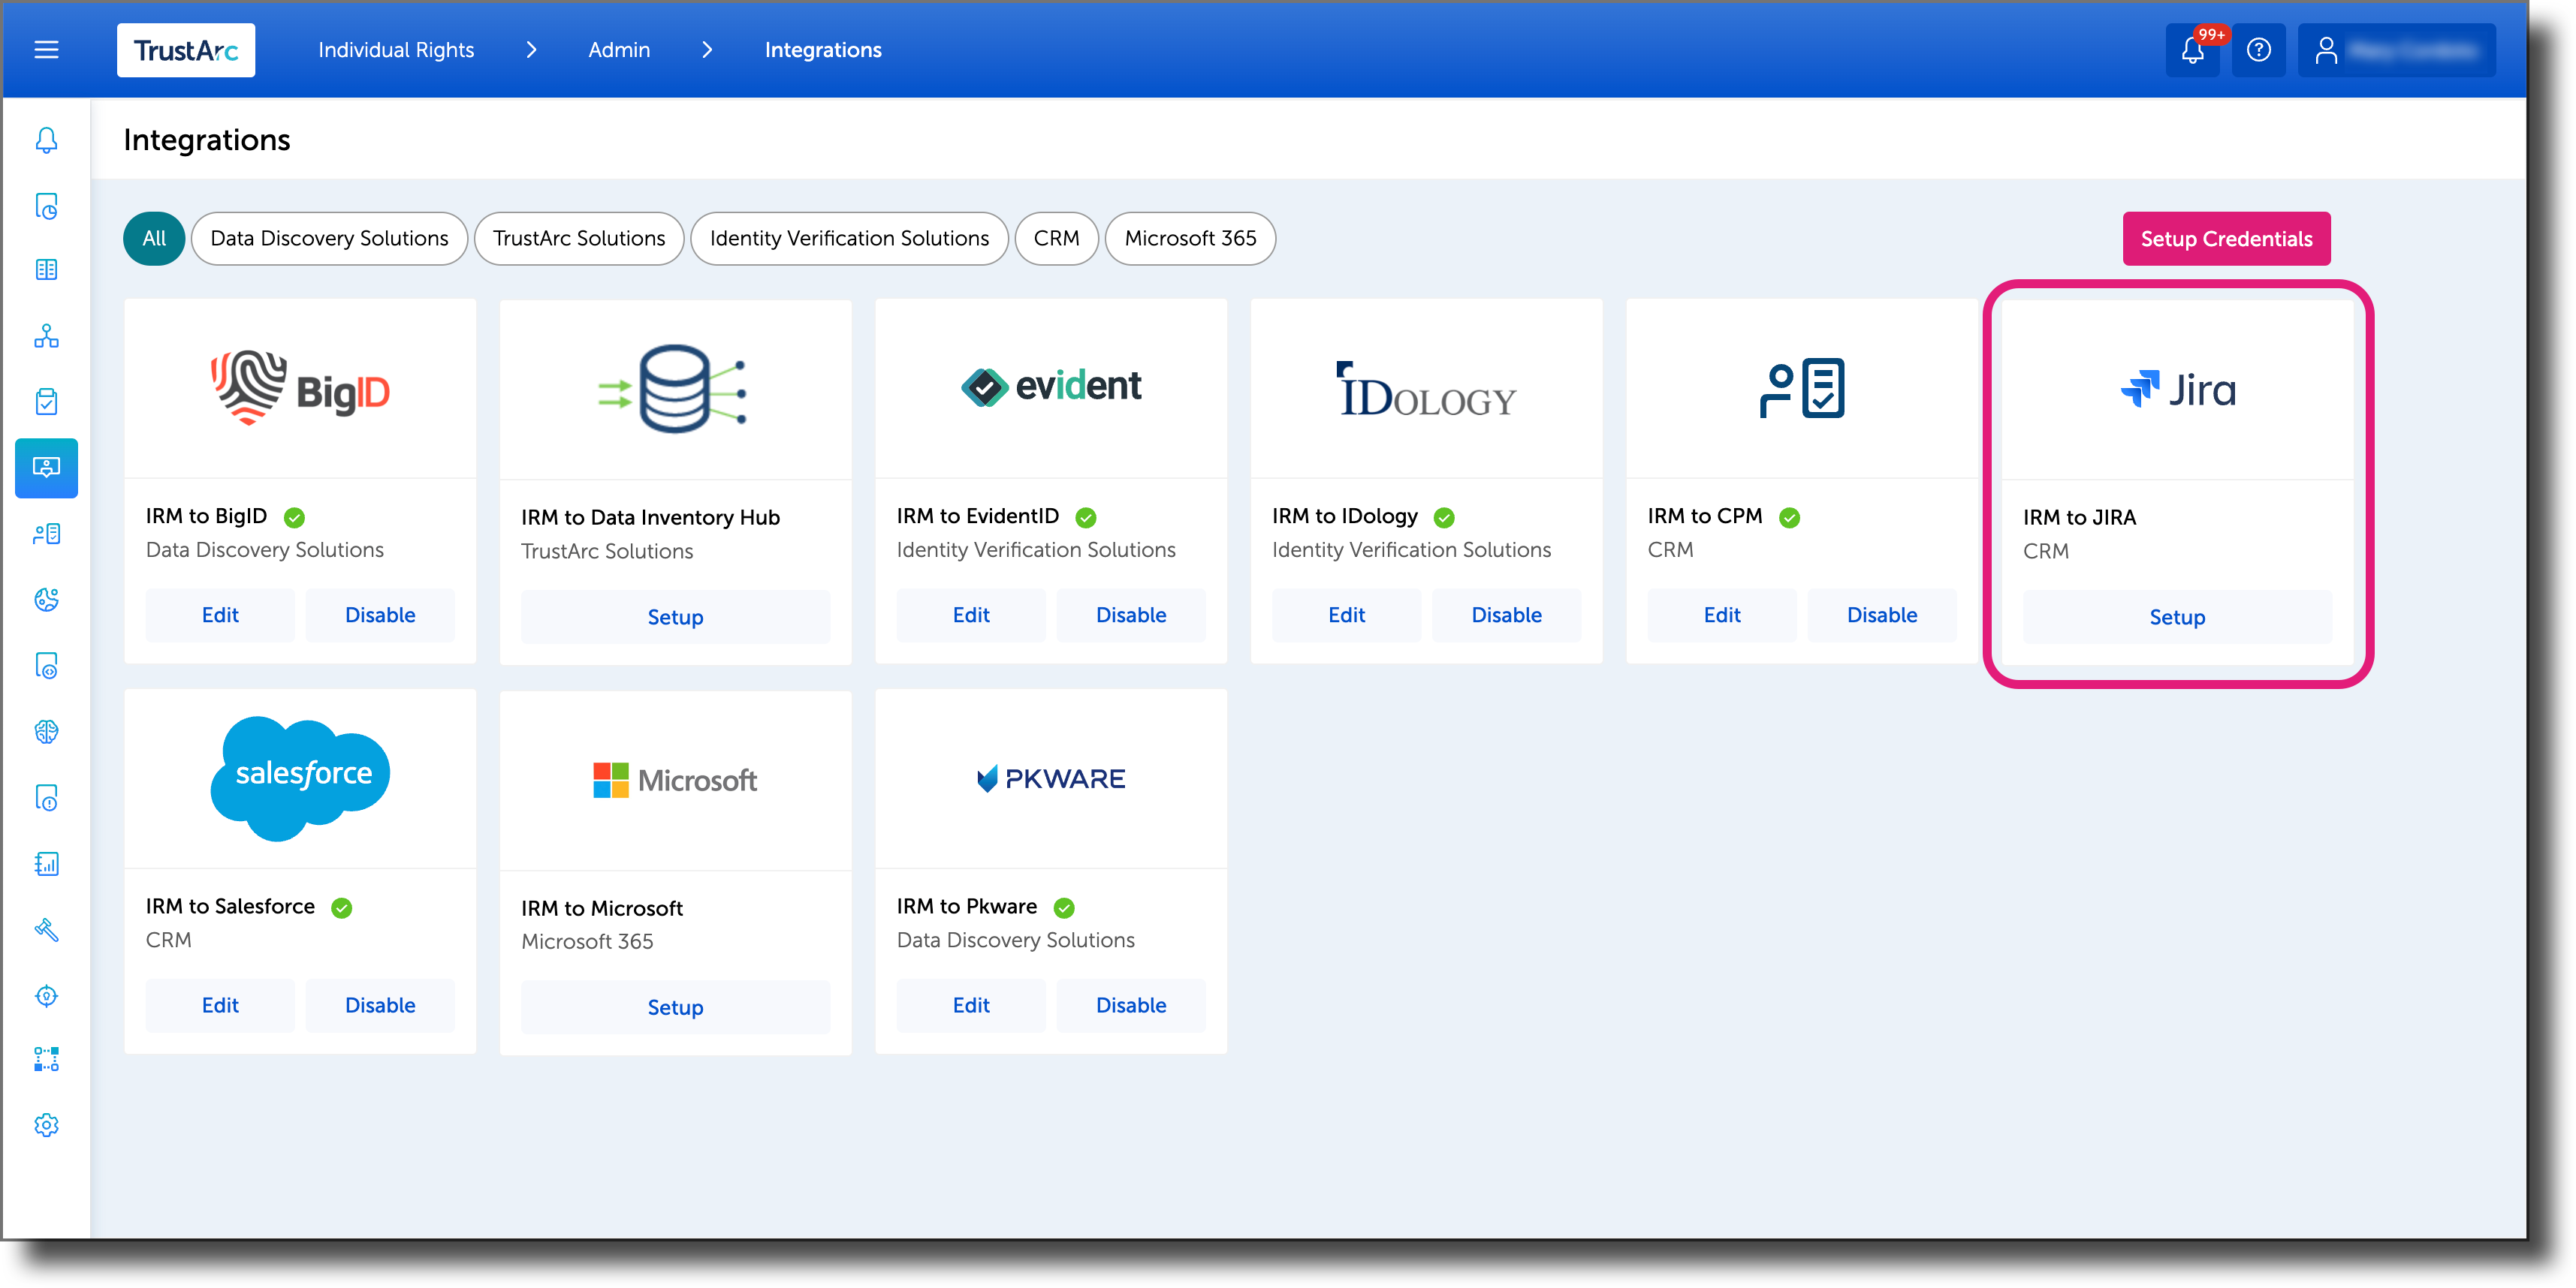Click Setup on the IRM to JIRA card
The height and width of the screenshot is (1288, 2576).
(2177, 616)
